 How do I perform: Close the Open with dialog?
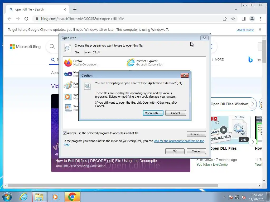[204, 38]
